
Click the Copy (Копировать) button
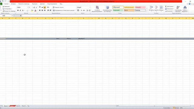pos(7,9)
